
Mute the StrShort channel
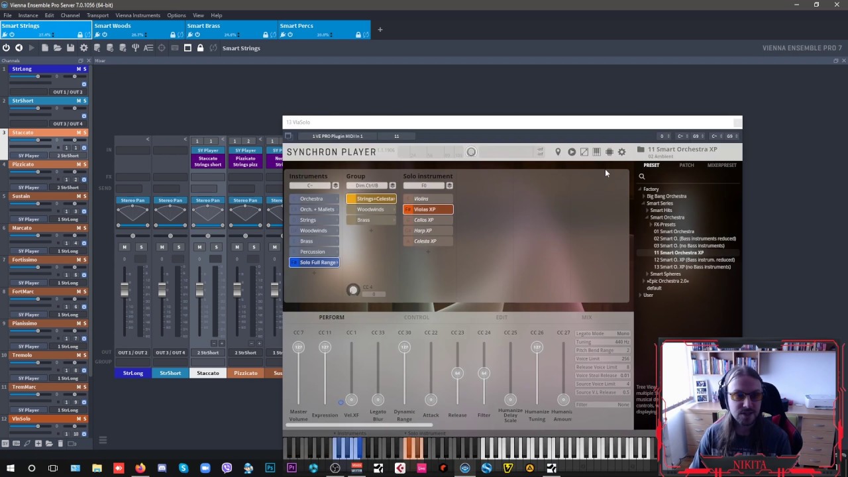click(78, 101)
